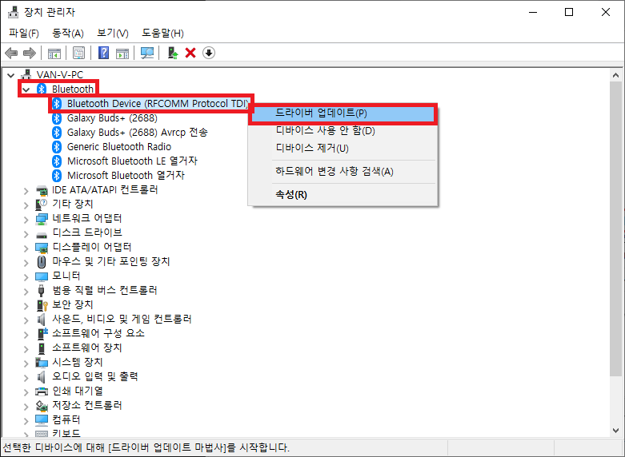This screenshot has width=625, height=457.
Task: Click the 보안 장치 icon
Action: coord(42,305)
